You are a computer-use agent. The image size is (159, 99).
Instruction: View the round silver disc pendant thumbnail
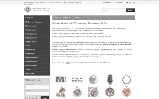point(94,79)
